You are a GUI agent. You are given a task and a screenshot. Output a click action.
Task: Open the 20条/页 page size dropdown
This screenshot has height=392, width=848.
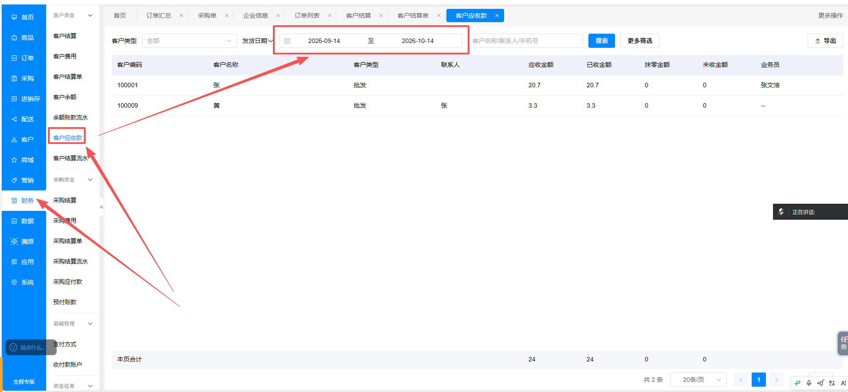point(698,380)
